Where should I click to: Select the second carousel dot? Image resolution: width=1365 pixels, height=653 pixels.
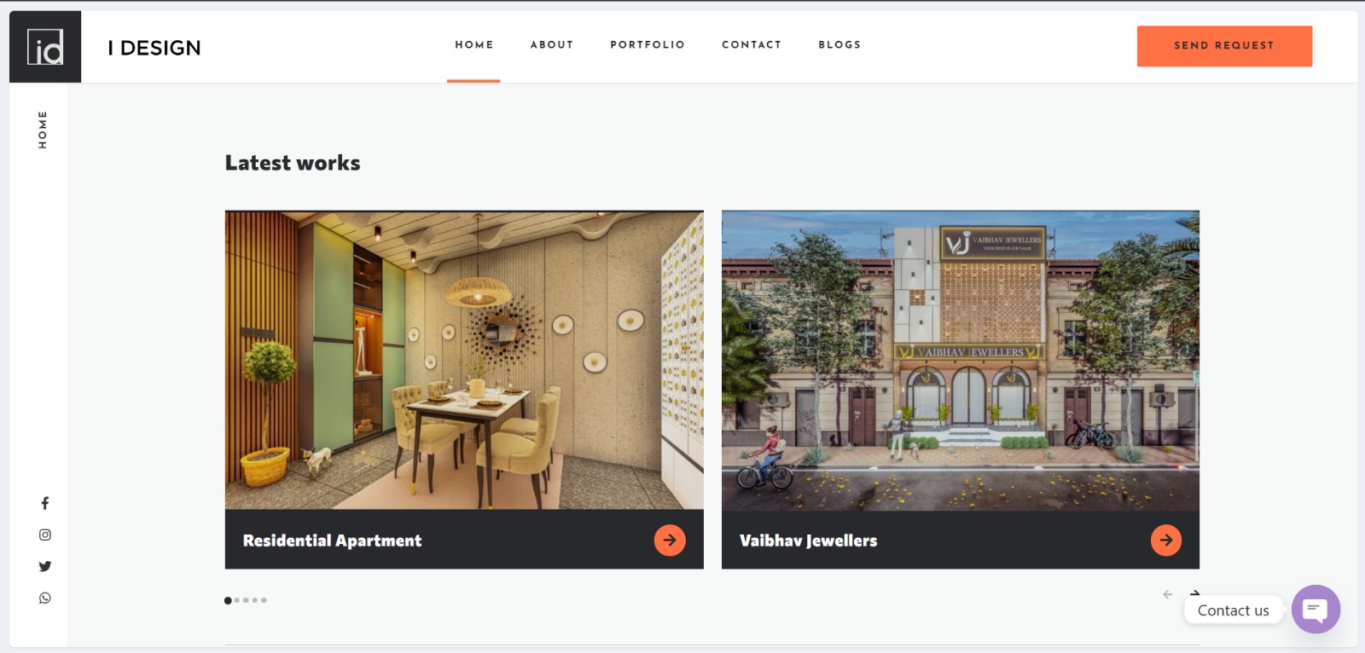[237, 600]
